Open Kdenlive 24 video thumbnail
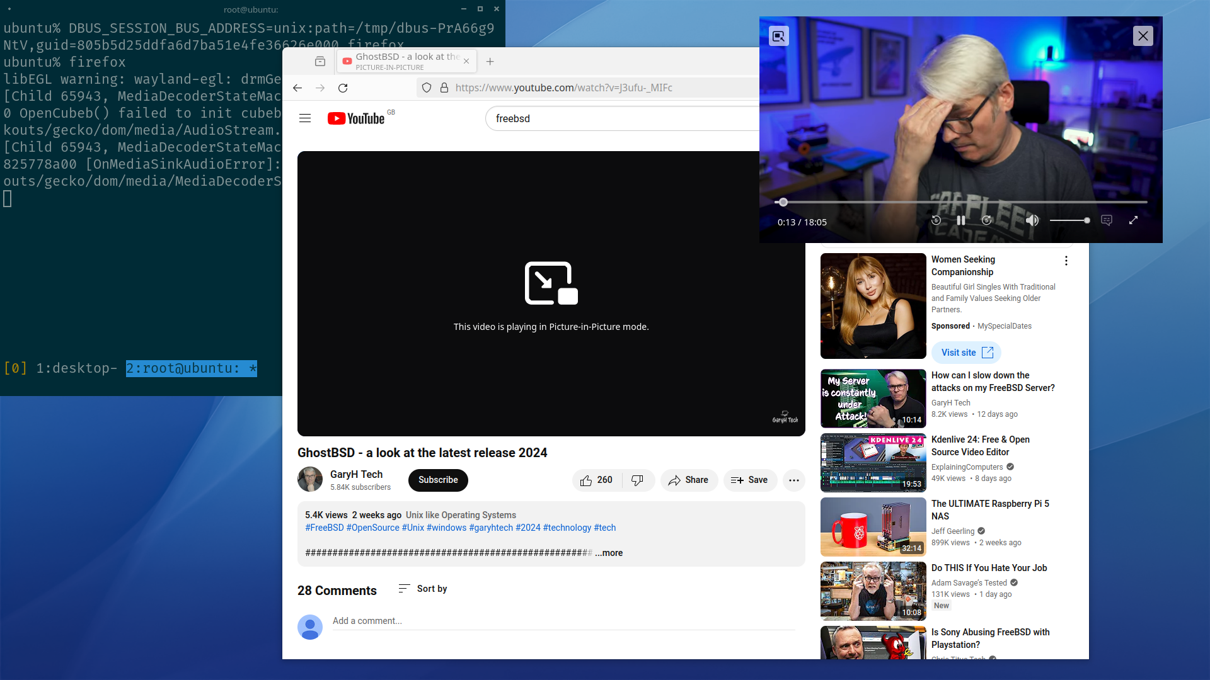 [873, 463]
